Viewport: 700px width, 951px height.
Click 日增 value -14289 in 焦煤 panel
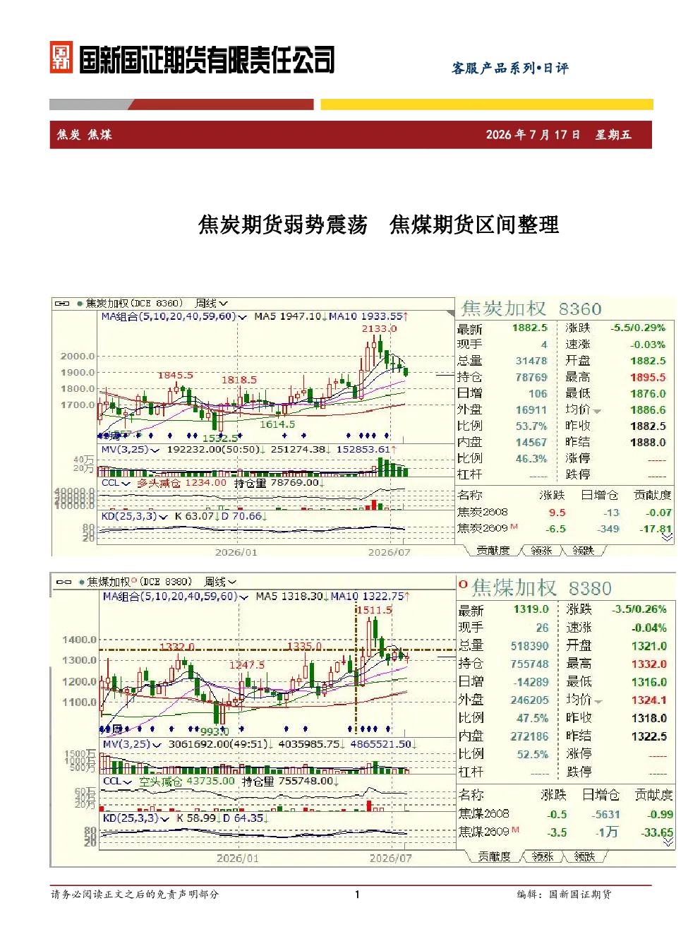click(x=531, y=682)
